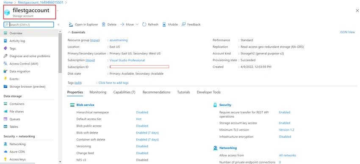Click Hierarchical namespace Disabled value
Viewport: 360px width, 164px height.
click(142, 113)
